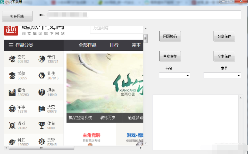Click the 灵异 eye icon
248x154 pixels.
42,142
